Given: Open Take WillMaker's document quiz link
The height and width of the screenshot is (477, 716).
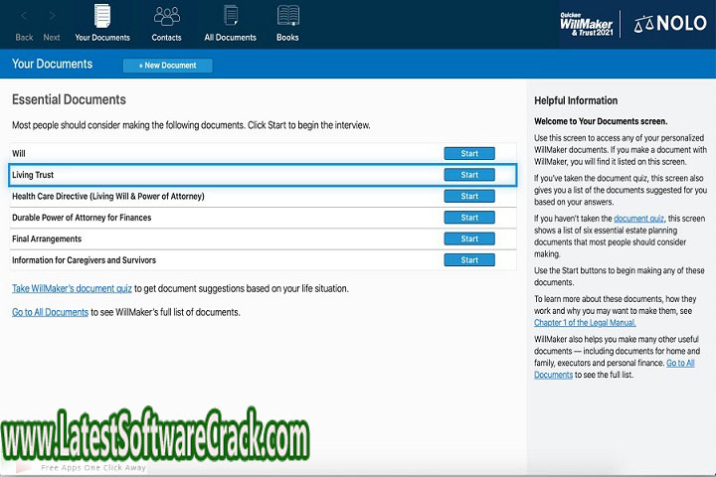Looking at the screenshot, I should (72, 288).
